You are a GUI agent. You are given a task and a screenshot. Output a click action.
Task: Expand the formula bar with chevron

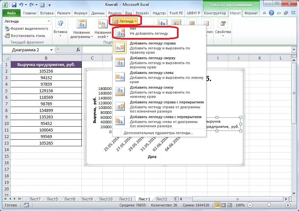coord(294,50)
